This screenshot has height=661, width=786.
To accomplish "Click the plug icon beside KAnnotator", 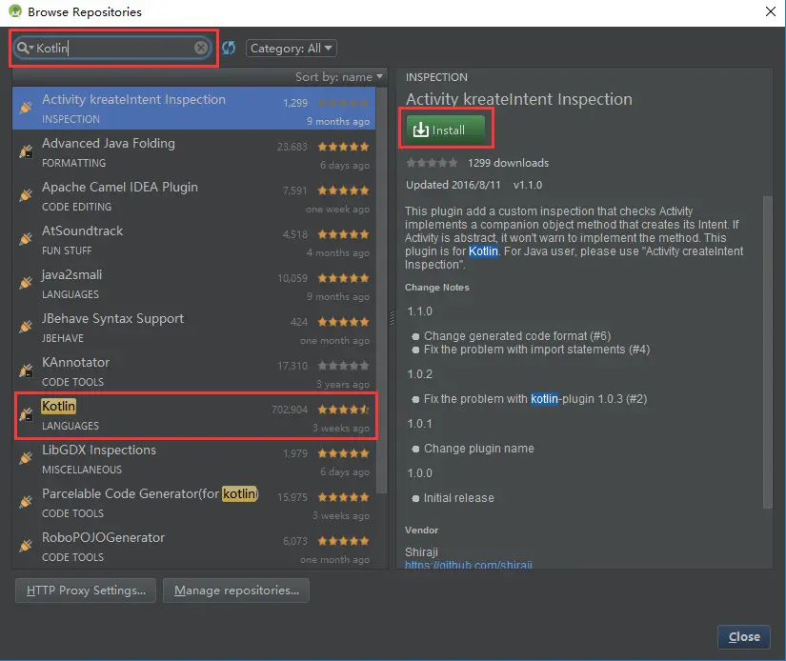I will point(26,371).
